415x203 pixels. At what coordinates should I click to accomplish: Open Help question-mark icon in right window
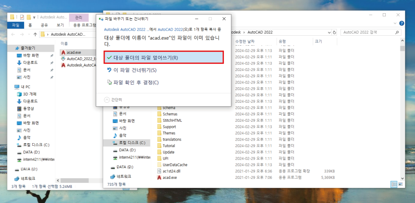click(x=402, y=23)
